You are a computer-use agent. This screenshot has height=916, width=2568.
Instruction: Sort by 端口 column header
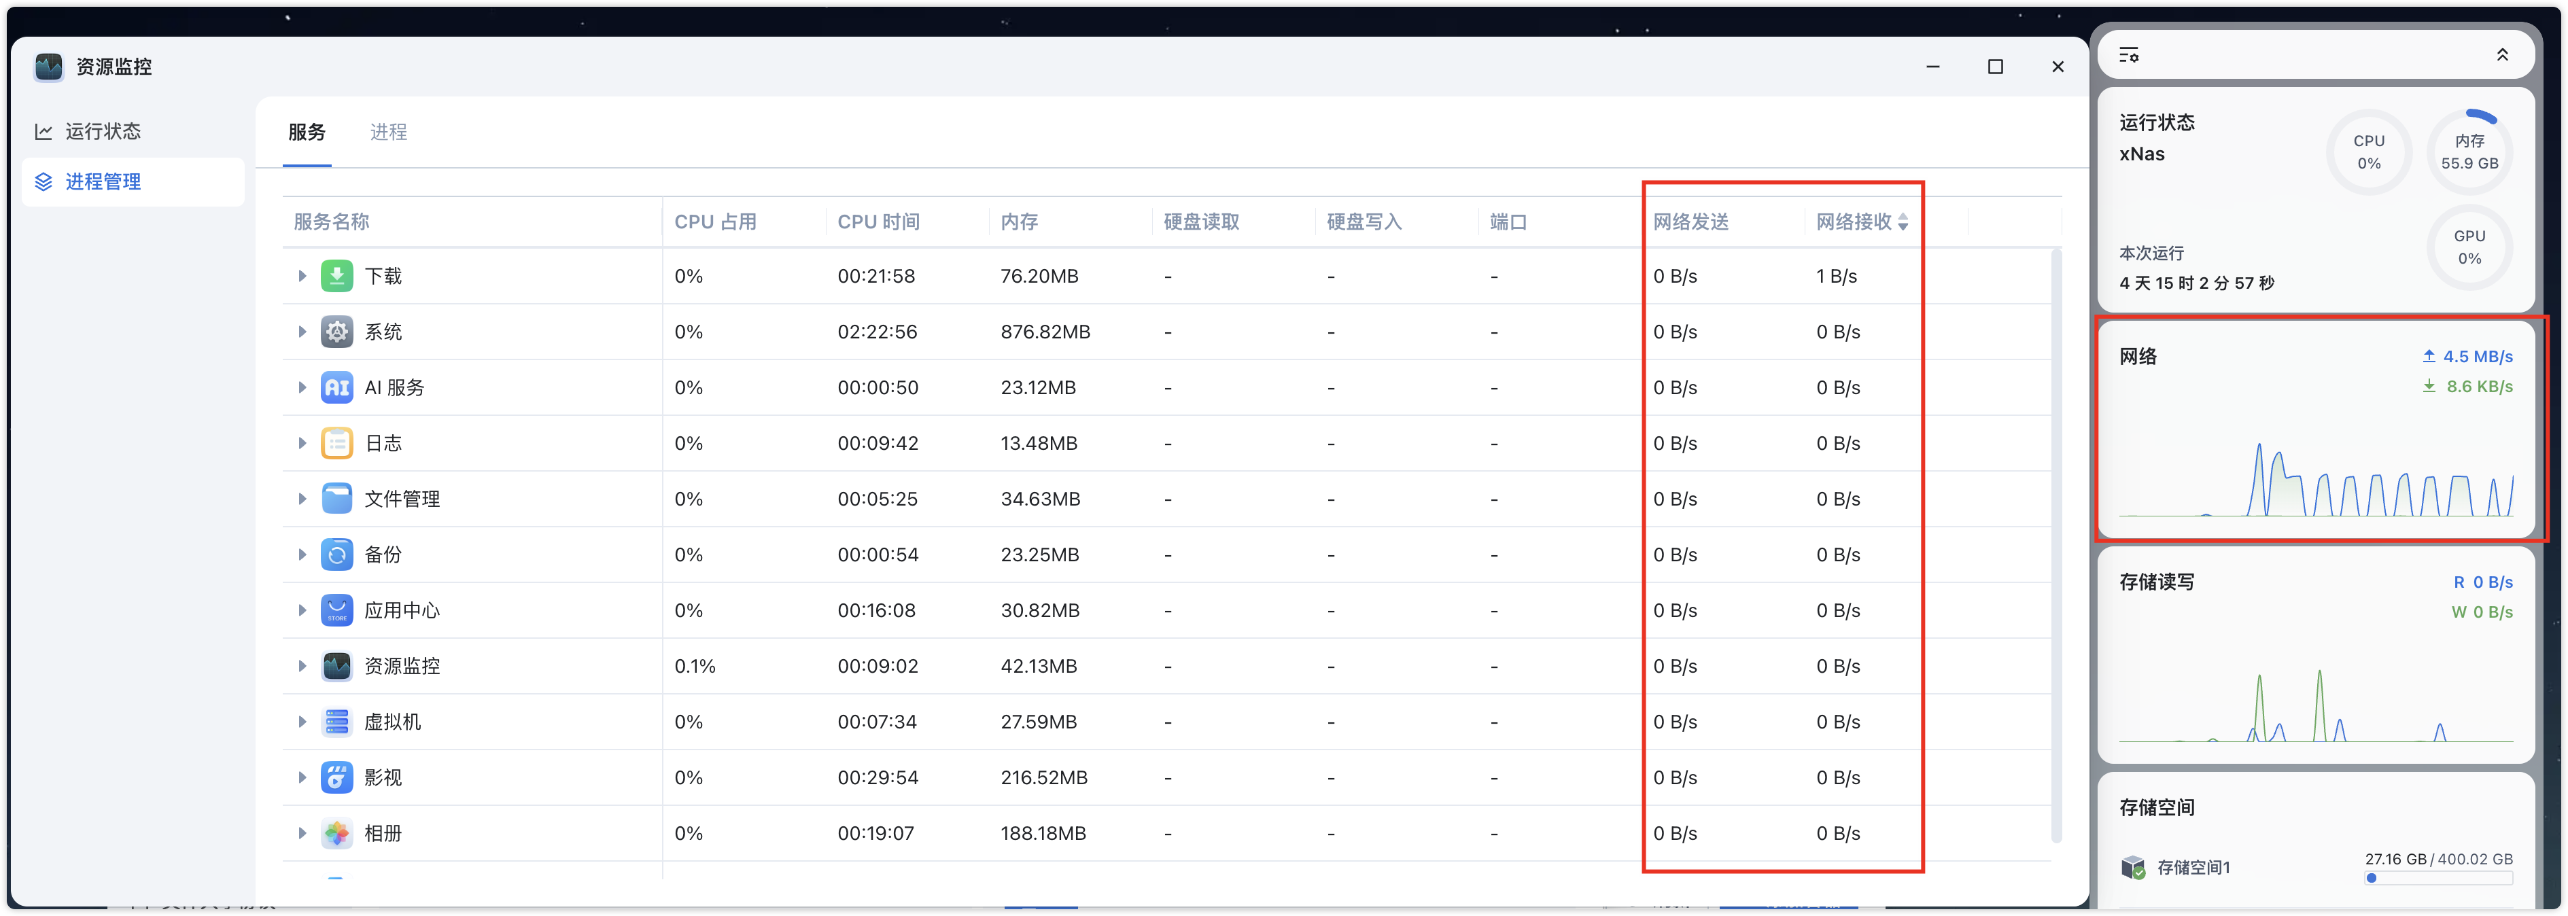point(1508,222)
